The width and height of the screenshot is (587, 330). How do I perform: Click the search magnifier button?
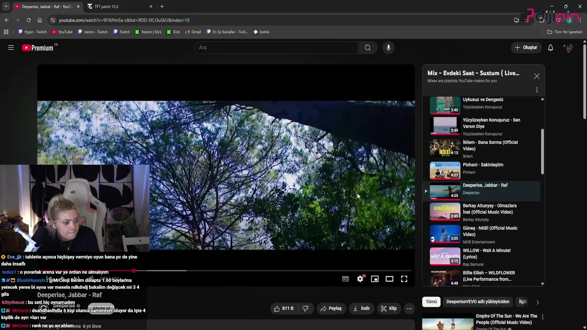coord(367,48)
